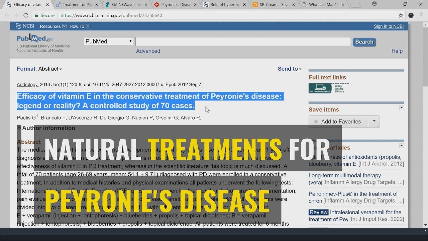Open author Alvaro R link
This screenshot has width=428, height=241.
(190, 118)
